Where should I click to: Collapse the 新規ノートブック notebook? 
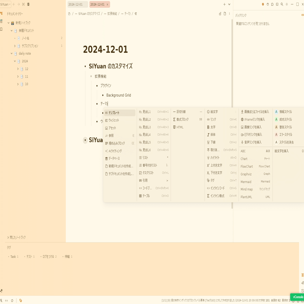click(8, 23)
